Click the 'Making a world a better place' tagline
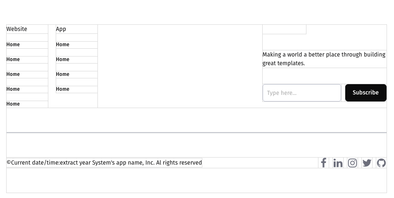This screenshot has width=394, height=198. [x=324, y=59]
